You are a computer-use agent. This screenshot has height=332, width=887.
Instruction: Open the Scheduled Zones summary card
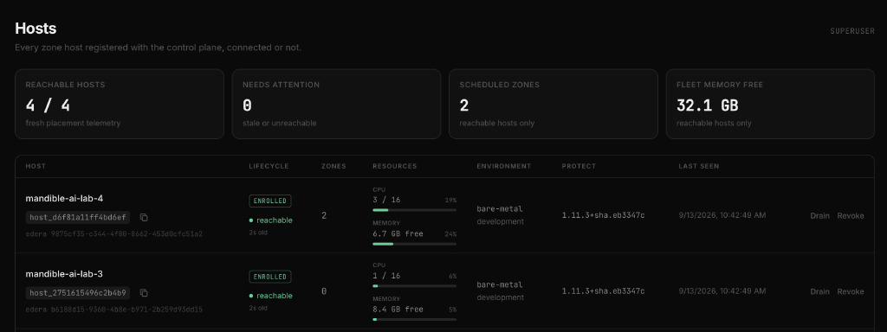[554, 104]
